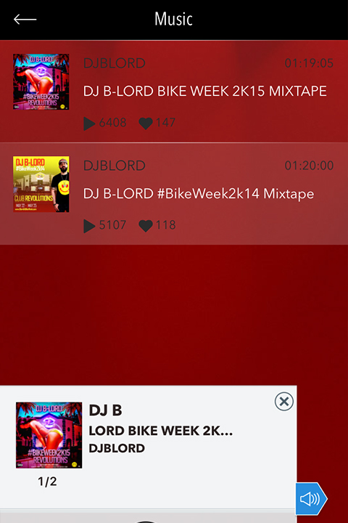Open the BikeWeek2k14 yellow album thumbnail

click(x=41, y=184)
